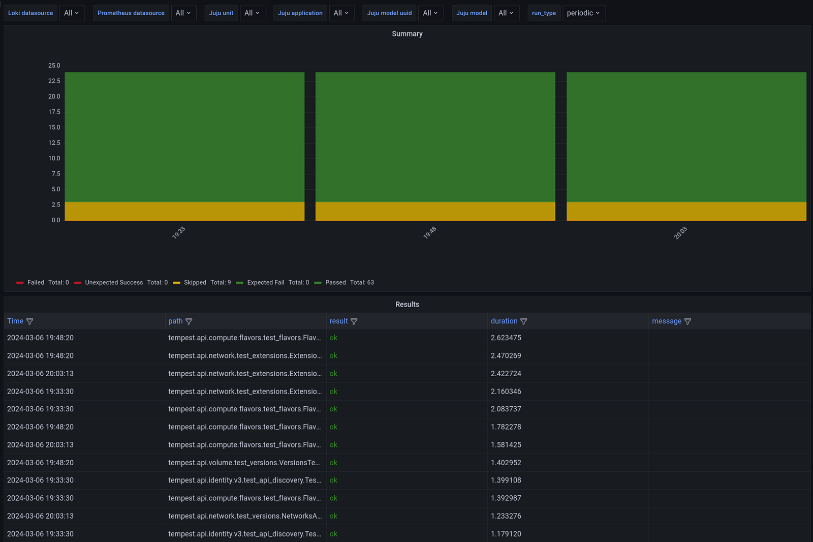Sort the table by the duration column

pyautogui.click(x=504, y=321)
